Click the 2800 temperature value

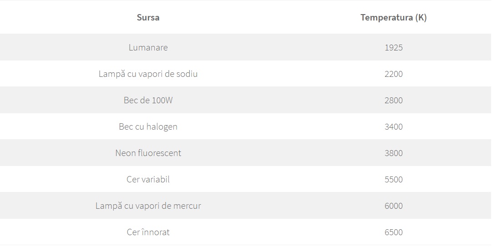393,100
